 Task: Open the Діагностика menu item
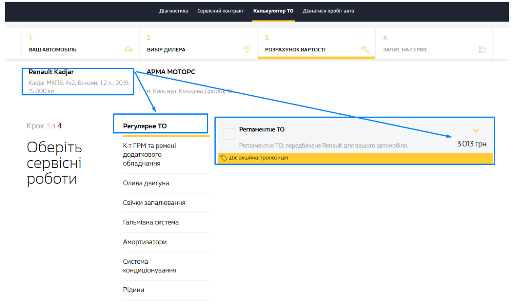pos(173,11)
